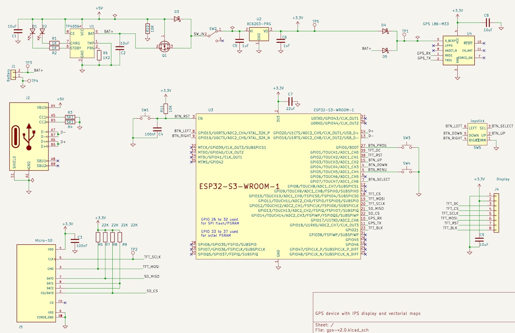515x333 pixels.
Task: Select resistor R4 5K1 on CC2
Action: [70, 122]
